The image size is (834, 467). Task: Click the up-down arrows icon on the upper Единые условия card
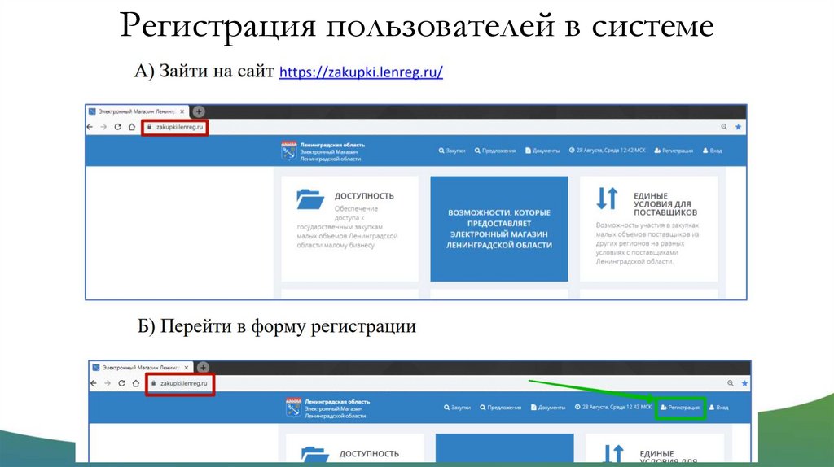[607, 199]
